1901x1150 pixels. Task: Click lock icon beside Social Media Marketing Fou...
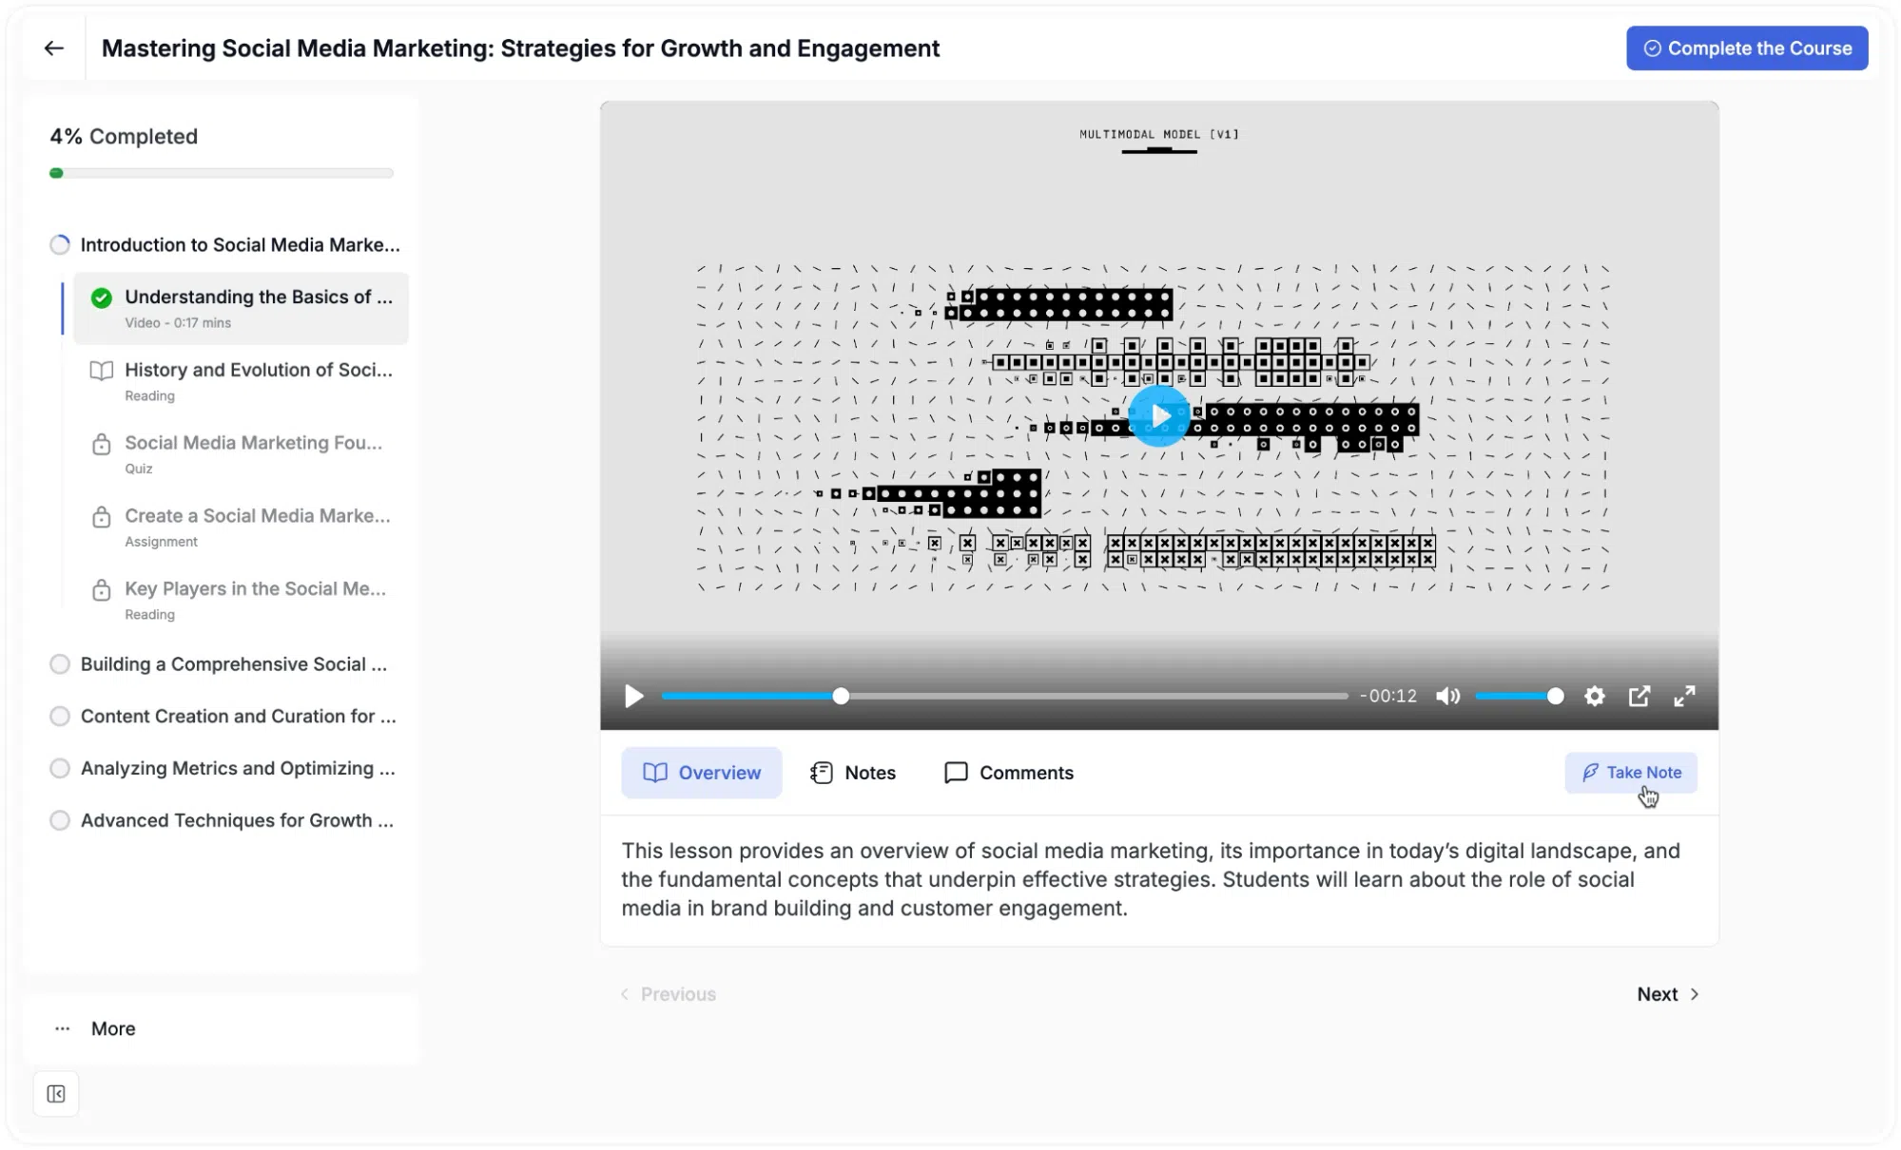[x=101, y=444]
